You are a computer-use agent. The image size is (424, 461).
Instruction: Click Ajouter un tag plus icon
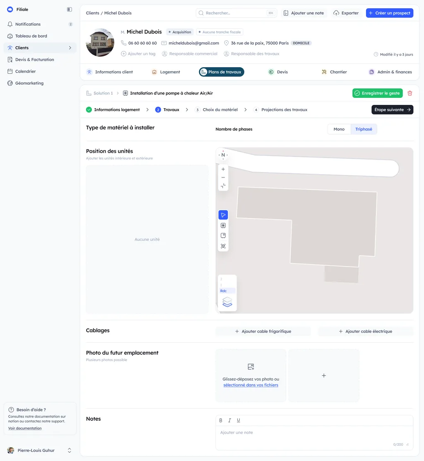[x=124, y=53]
